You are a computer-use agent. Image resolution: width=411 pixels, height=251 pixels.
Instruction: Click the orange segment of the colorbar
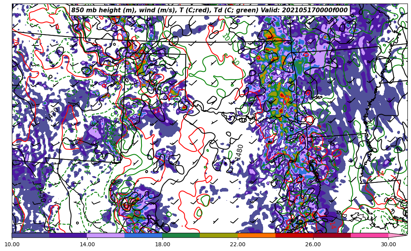coord(256,236)
